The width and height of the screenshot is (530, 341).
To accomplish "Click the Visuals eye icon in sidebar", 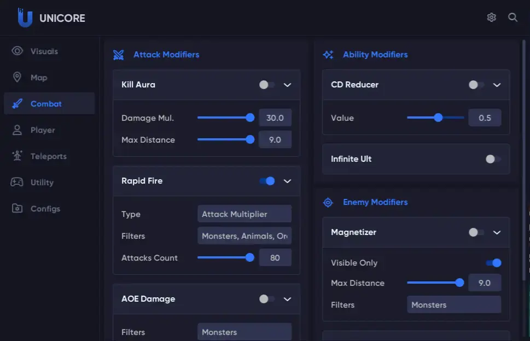I will (18, 51).
